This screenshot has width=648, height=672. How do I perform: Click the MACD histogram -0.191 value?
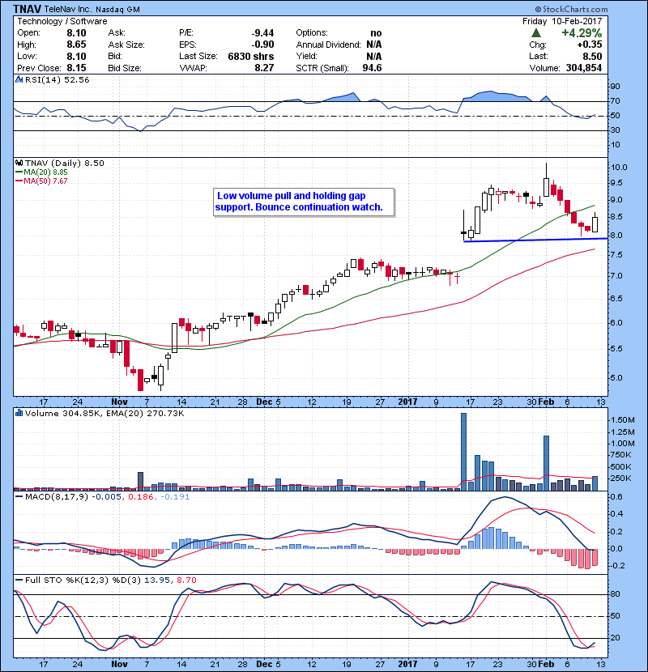[x=175, y=497]
